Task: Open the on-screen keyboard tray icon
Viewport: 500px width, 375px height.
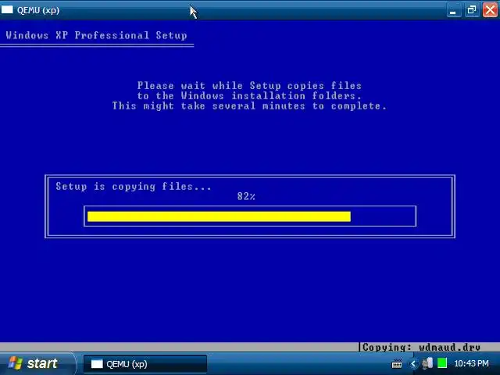Action: 397,363
